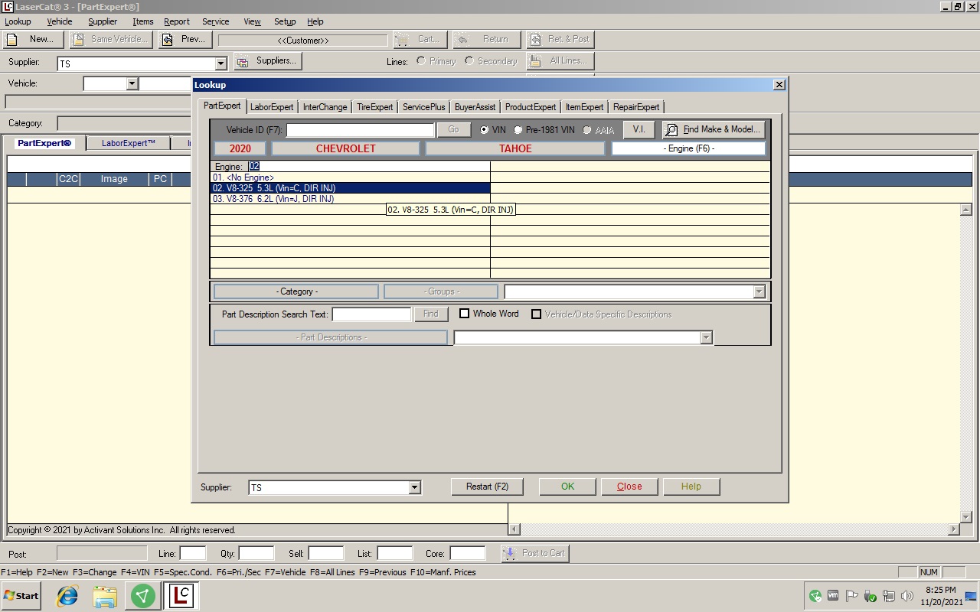
Task: Click the Cart toolbar button
Action: click(420, 39)
